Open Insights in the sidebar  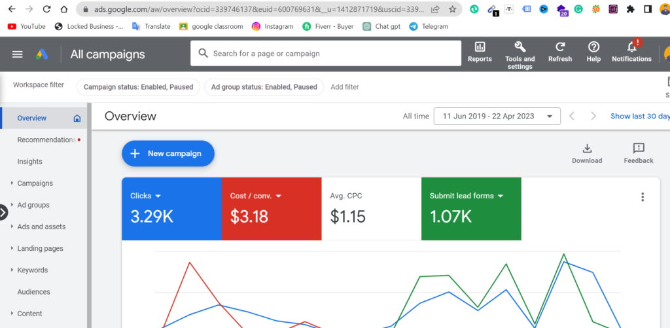coord(30,162)
